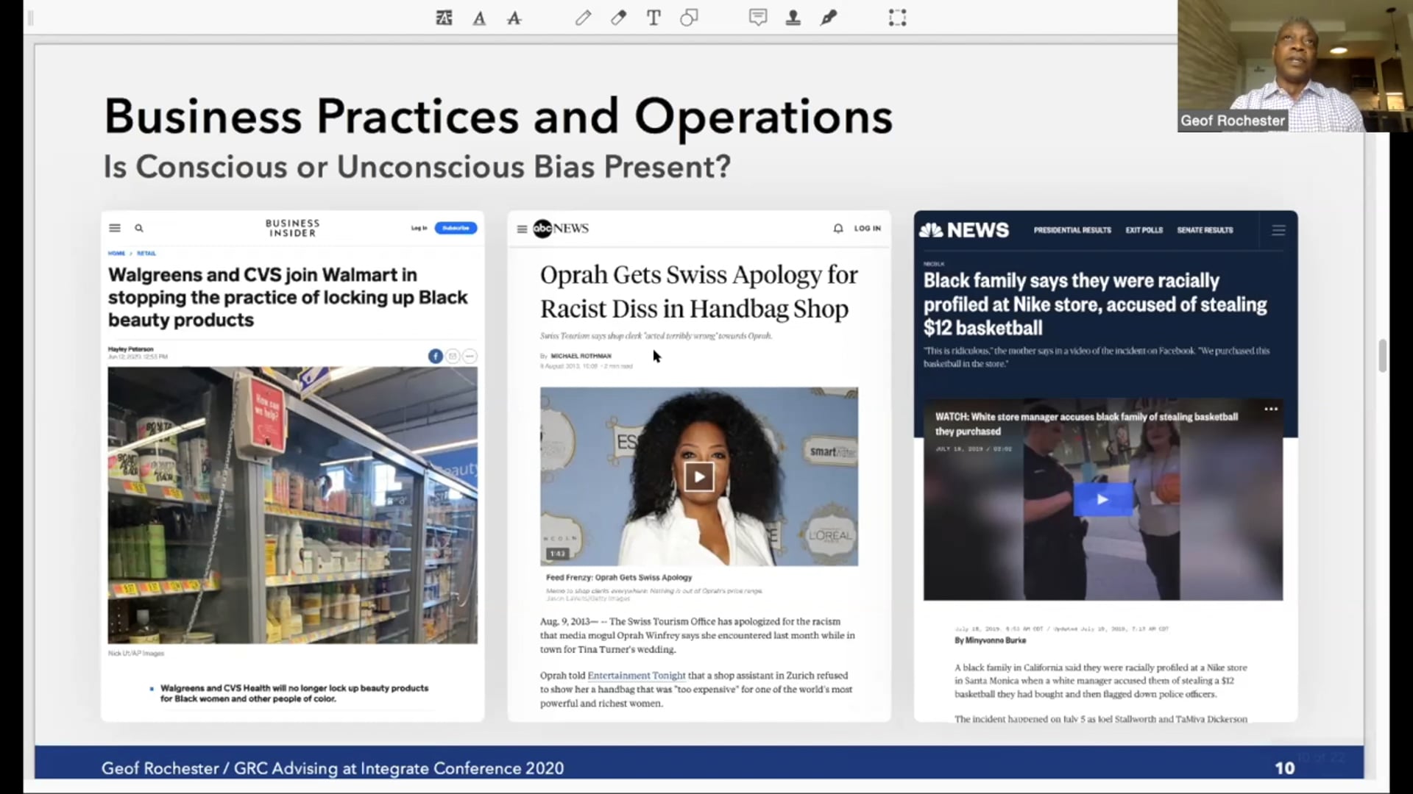1413x794 pixels.
Task: Click email share icon on Business Insider article
Action: pyautogui.click(x=453, y=356)
